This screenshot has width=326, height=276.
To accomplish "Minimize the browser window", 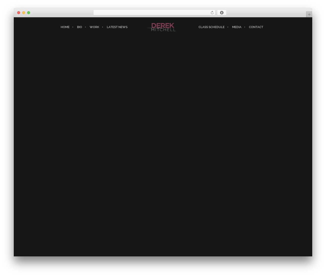I will pyautogui.click(x=24, y=13).
